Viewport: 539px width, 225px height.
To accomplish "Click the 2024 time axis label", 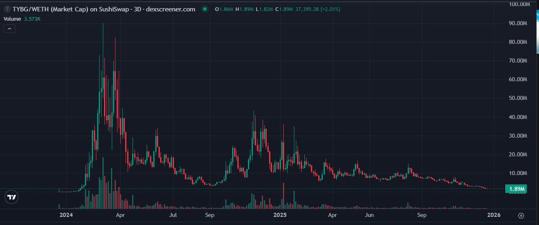I will (x=66, y=216).
